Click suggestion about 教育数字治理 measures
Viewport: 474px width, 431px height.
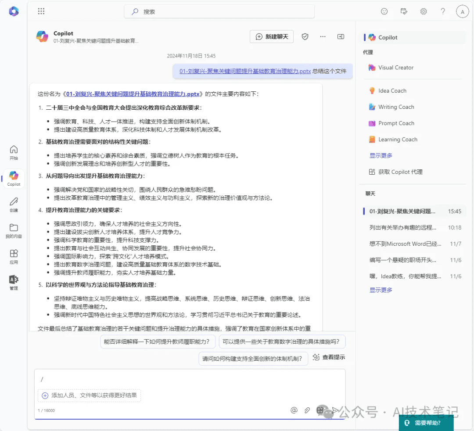click(x=282, y=341)
